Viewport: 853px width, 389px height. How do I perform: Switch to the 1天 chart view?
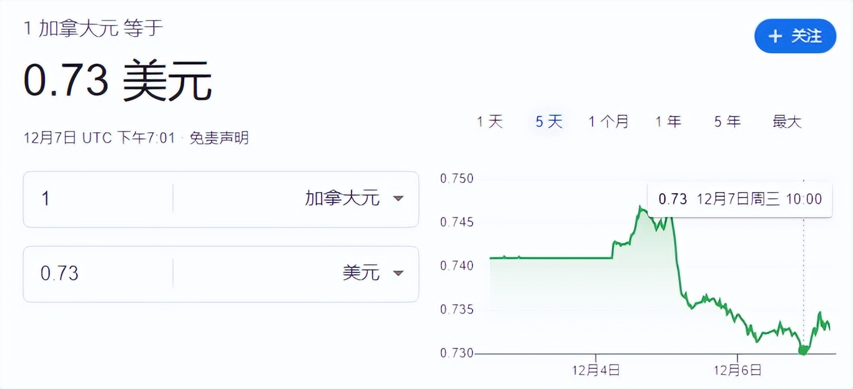pyautogui.click(x=490, y=122)
